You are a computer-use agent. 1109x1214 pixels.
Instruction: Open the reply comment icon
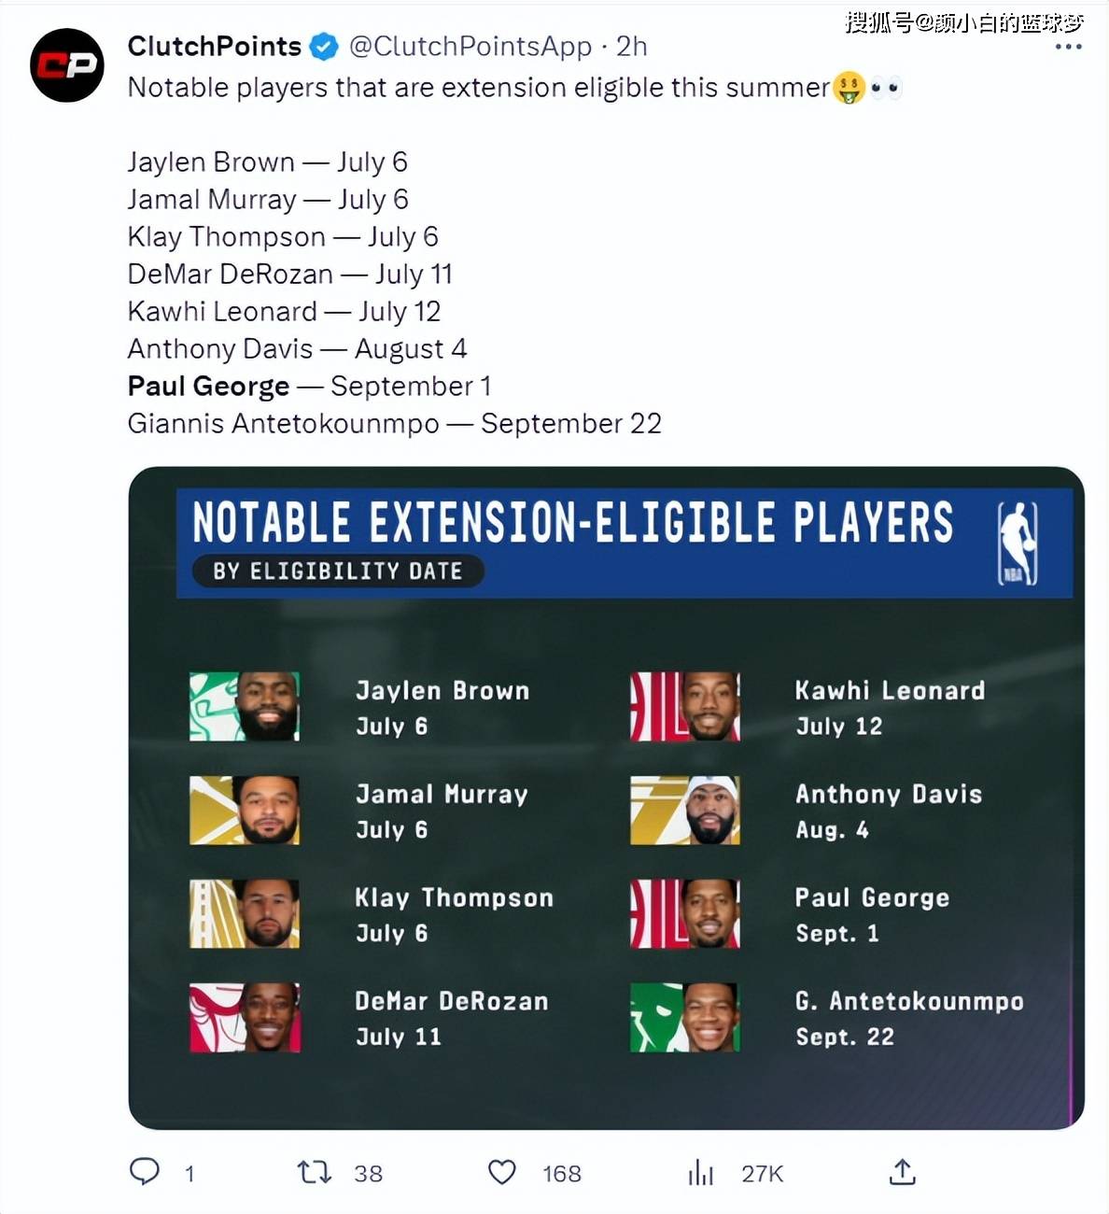pyautogui.click(x=145, y=1171)
